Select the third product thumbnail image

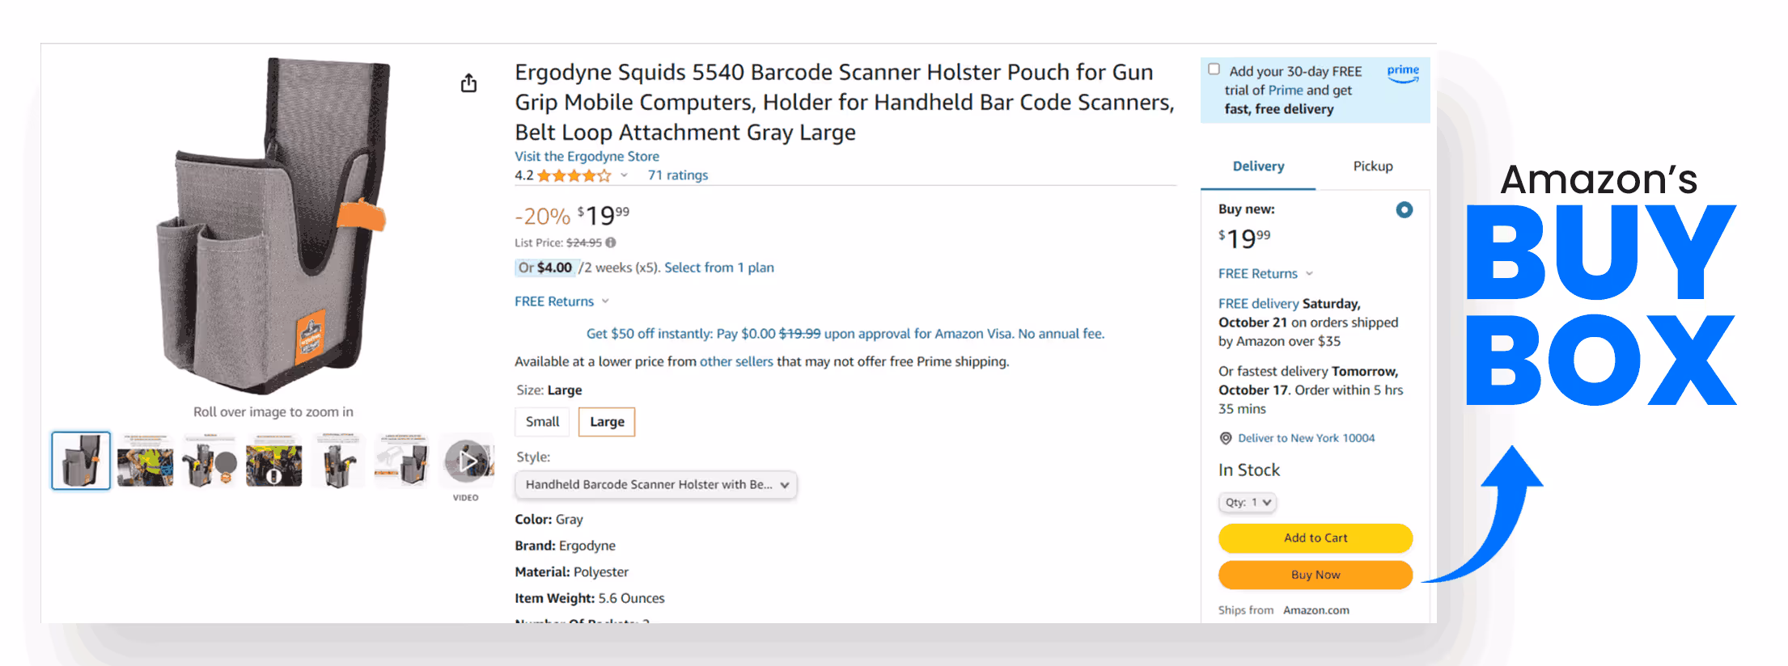click(x=210, y=461)
